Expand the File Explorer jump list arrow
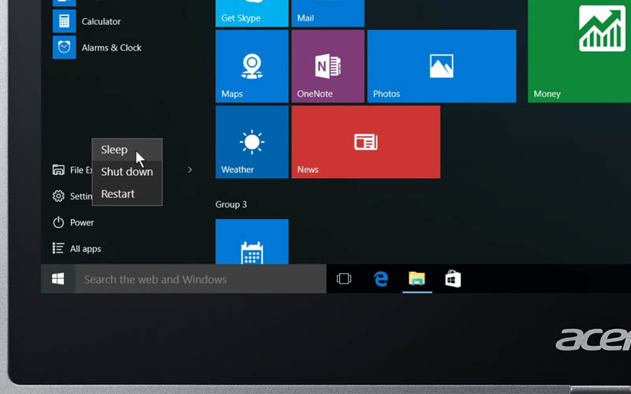The height and width of the screenshot is (394, 631). [190, 170]
